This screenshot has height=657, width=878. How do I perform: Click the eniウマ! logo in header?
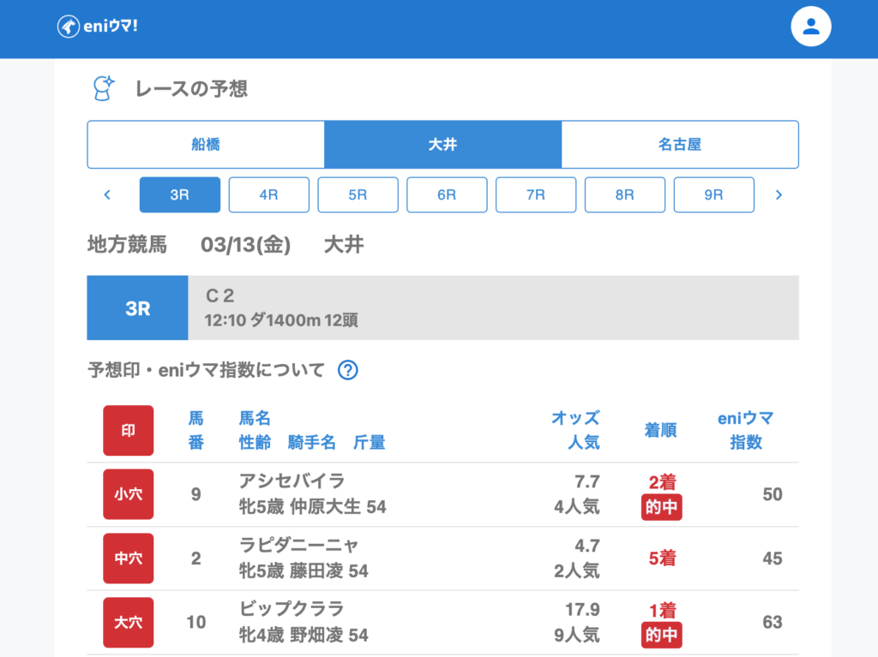click(x=98, y=27)
